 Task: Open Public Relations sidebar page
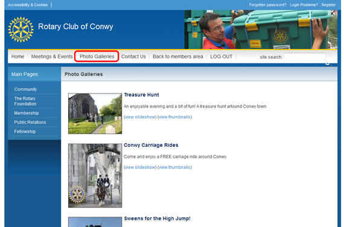tap(30, 123)
